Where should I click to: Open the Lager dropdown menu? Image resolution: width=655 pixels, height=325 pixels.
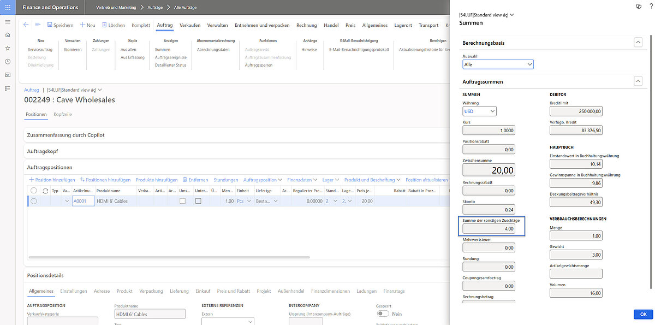(x=331, y=180)
